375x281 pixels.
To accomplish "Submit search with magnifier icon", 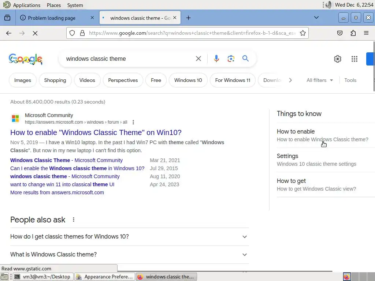I will pos(245,59).
